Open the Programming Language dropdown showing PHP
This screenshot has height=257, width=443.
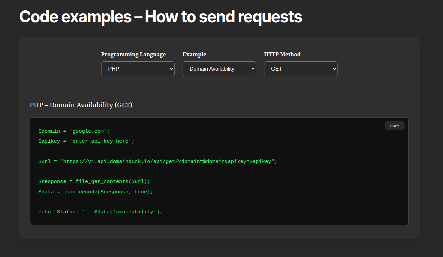(x=138, y=69)
